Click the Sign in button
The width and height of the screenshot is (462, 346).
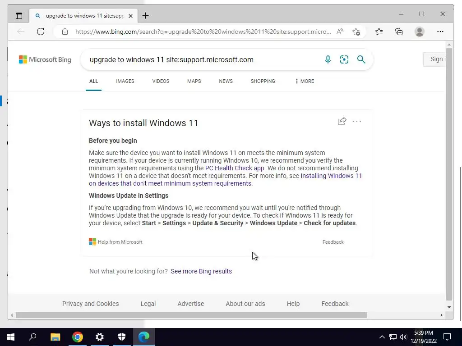[434, 59]
